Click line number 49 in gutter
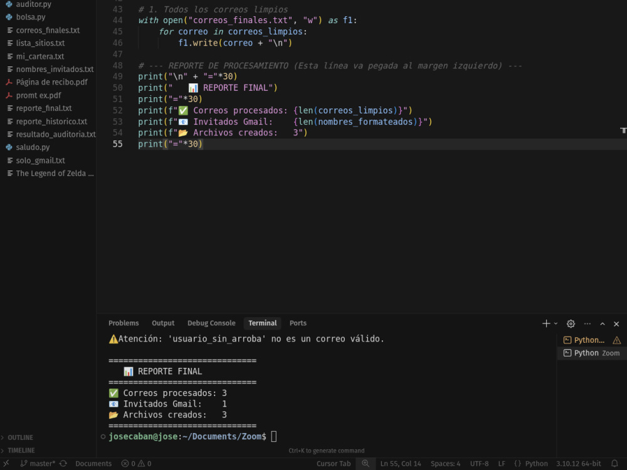Screen dimensions: 627x470 click(x=118, y=76)
